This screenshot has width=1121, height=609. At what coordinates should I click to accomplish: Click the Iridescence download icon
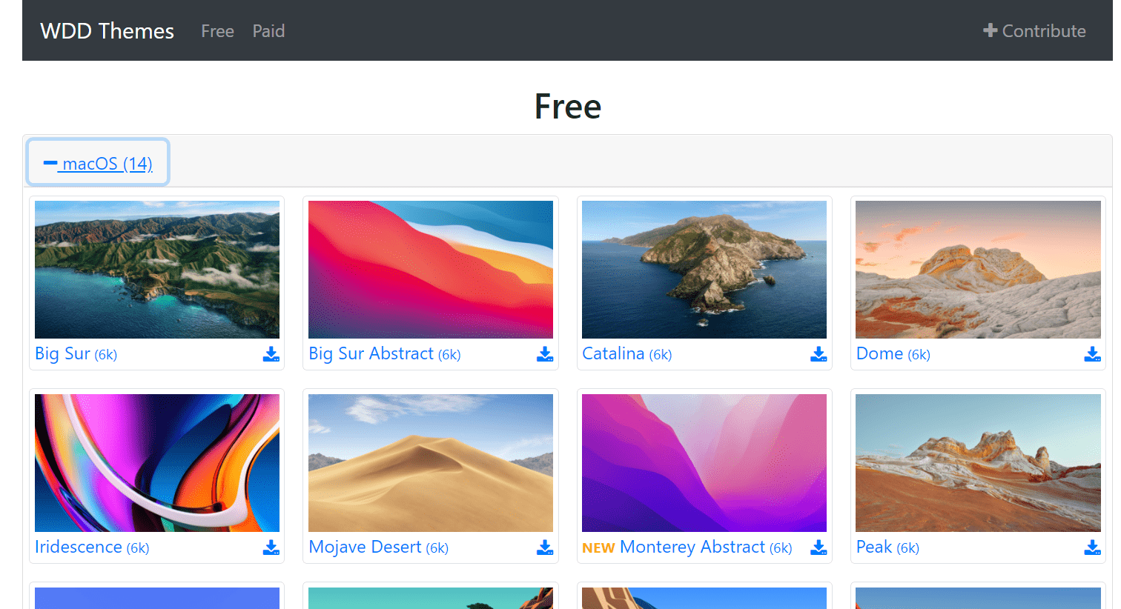tap(271, 548)
